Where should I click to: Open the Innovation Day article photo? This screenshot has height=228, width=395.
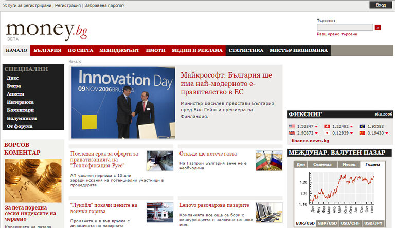pyautogui.click(x=123, y=102)
